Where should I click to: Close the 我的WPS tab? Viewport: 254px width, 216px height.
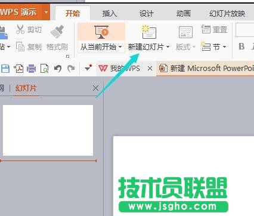pos(150,69)
